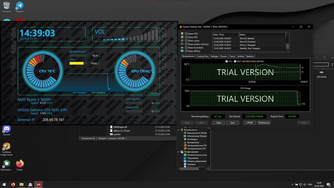Screen dimensions: 334x188
Task: Select the Clocks tab
Action: click(x=232, y=56)
